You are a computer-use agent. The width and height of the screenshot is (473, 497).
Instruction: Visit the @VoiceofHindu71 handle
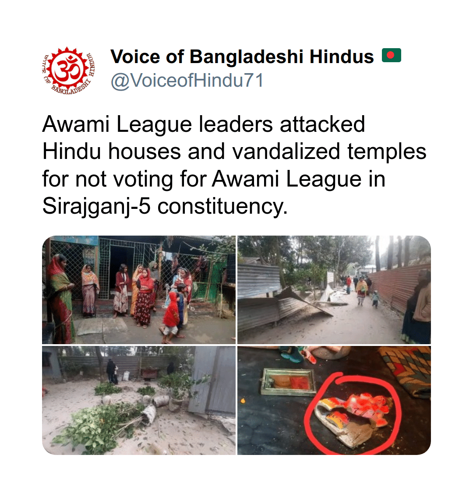[187, 81]
